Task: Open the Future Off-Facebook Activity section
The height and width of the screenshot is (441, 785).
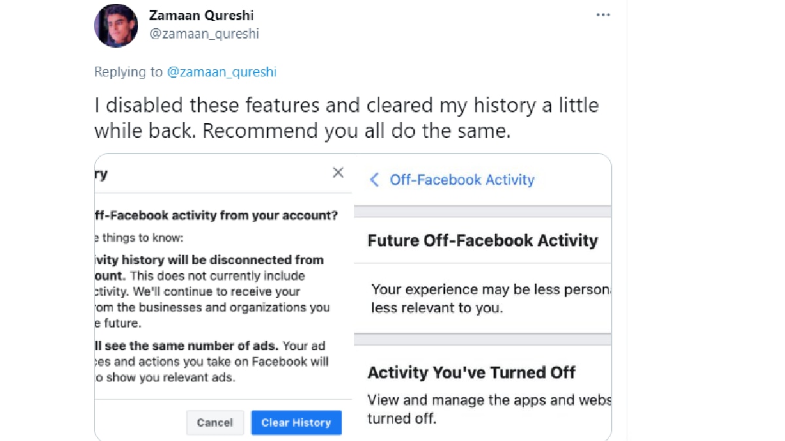Action: click(483, 240)
